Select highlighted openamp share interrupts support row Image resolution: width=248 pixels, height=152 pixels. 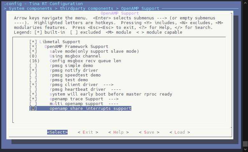pyautogui.click(x=80, y=109)
